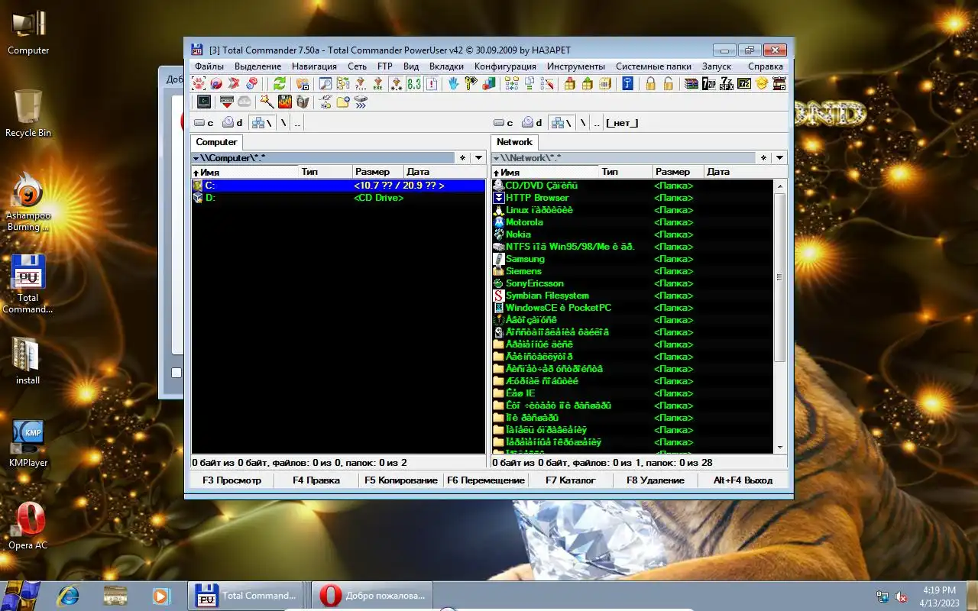Click F8 Удаление button

click(x=655, y=480)
